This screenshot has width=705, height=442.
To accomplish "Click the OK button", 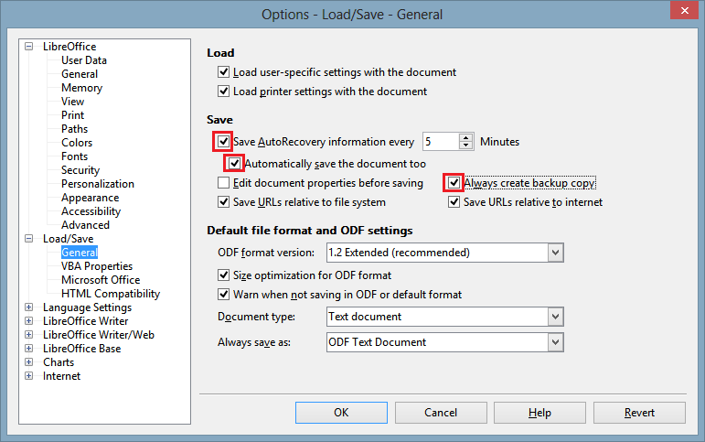I will pyautogui.click(x=340, y=413).
